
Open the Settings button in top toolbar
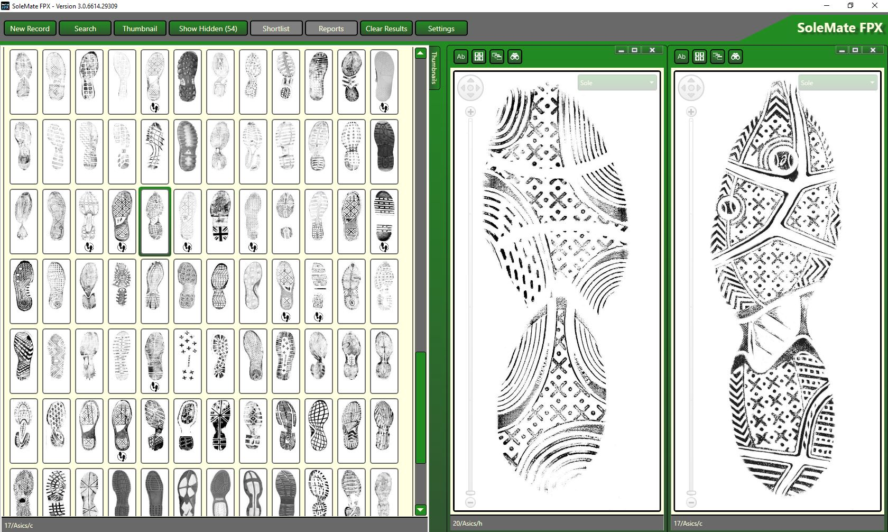(441, 29)
